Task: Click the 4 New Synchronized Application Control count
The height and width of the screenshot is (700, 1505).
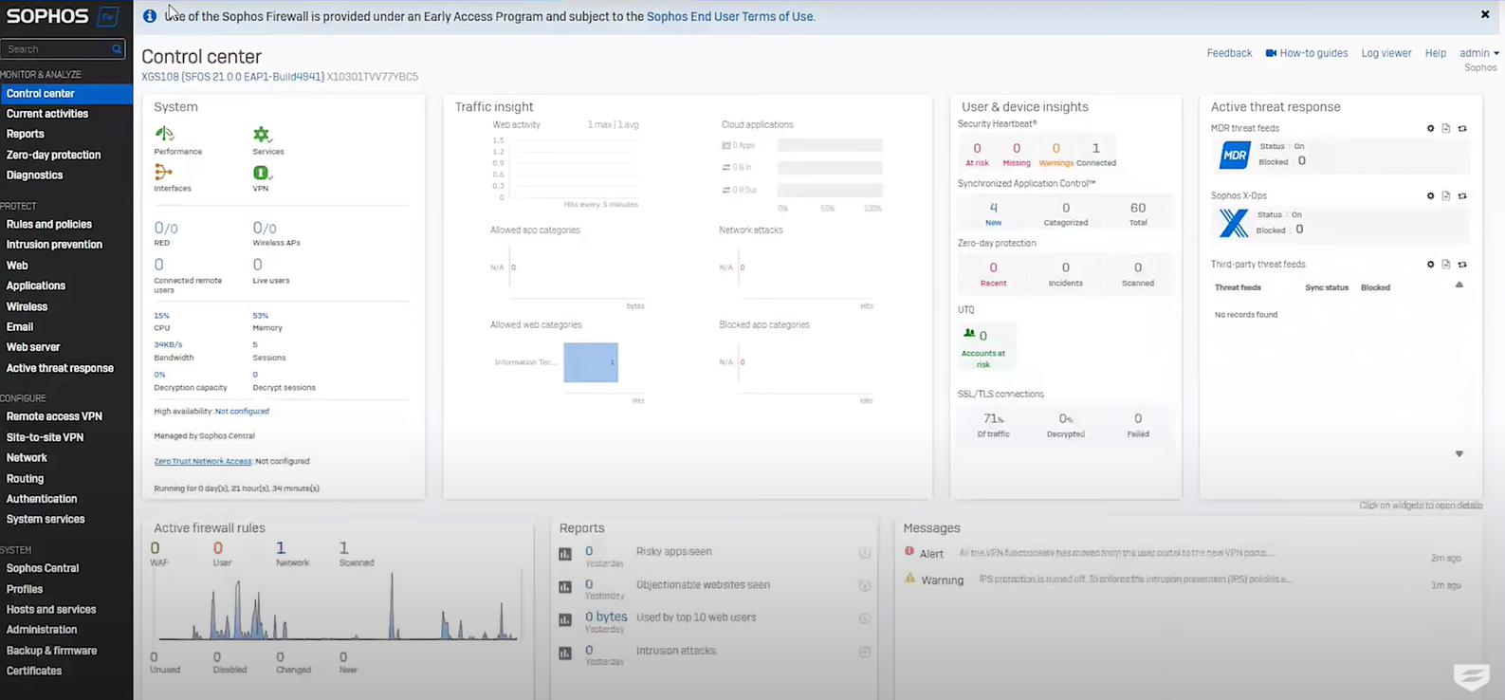Action: (x=993, y=213)
